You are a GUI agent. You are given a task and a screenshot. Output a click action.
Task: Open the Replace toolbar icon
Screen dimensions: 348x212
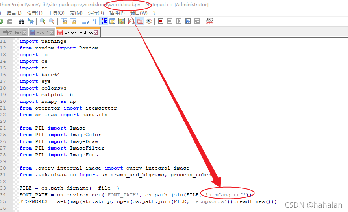[x=31, y=21]
